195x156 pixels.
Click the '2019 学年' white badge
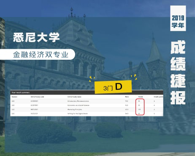[178, 18]
